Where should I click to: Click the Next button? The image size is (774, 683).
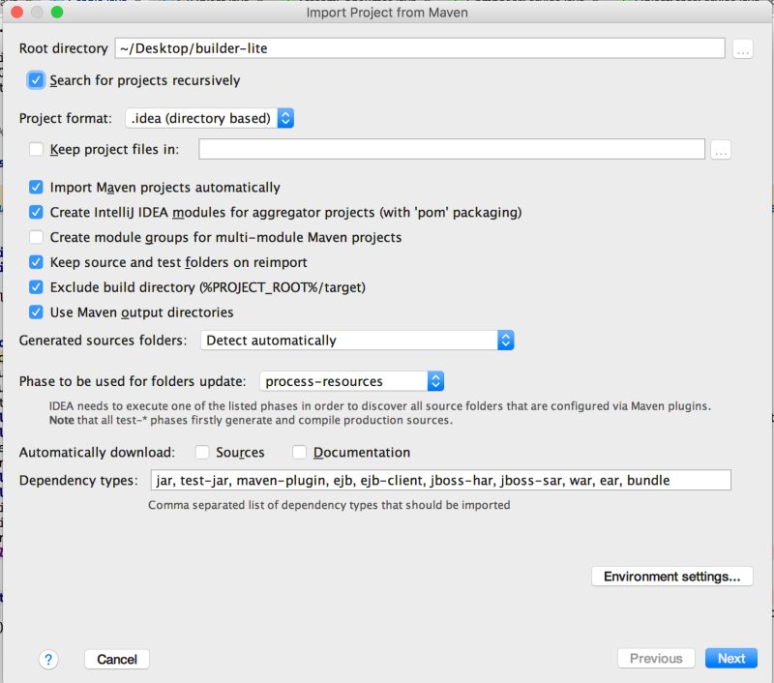[730, 658]
